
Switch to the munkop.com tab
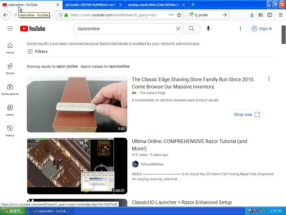[x=154, y=5]
